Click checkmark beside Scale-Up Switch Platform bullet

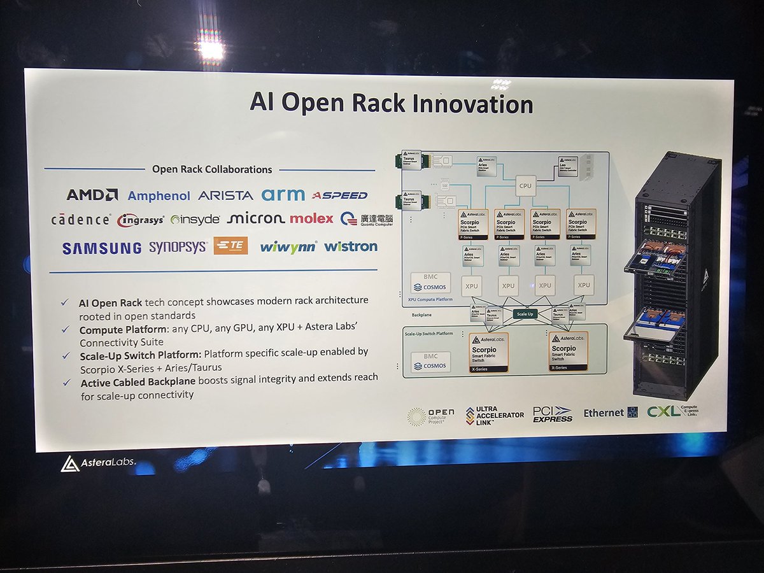[67, 355]
